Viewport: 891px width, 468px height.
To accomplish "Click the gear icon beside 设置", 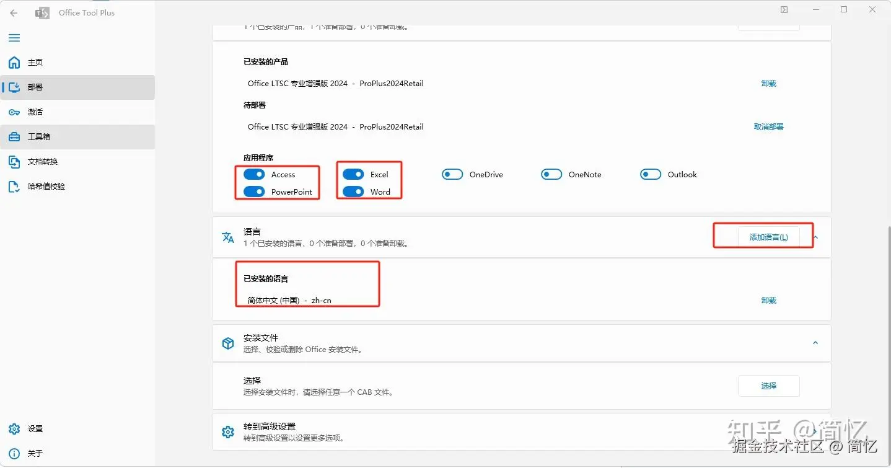I will tap(14, 429).
